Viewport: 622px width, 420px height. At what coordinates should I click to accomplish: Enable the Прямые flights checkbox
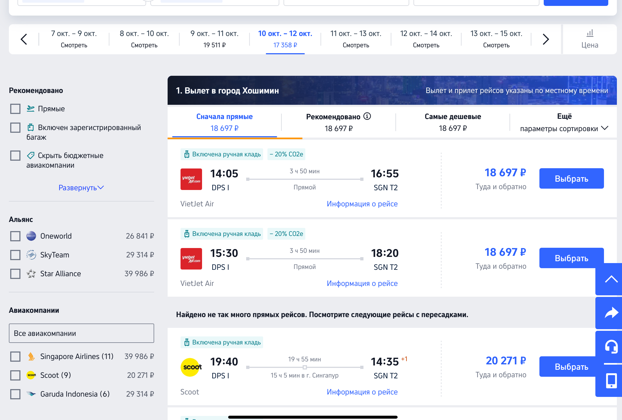click(15, 109)
